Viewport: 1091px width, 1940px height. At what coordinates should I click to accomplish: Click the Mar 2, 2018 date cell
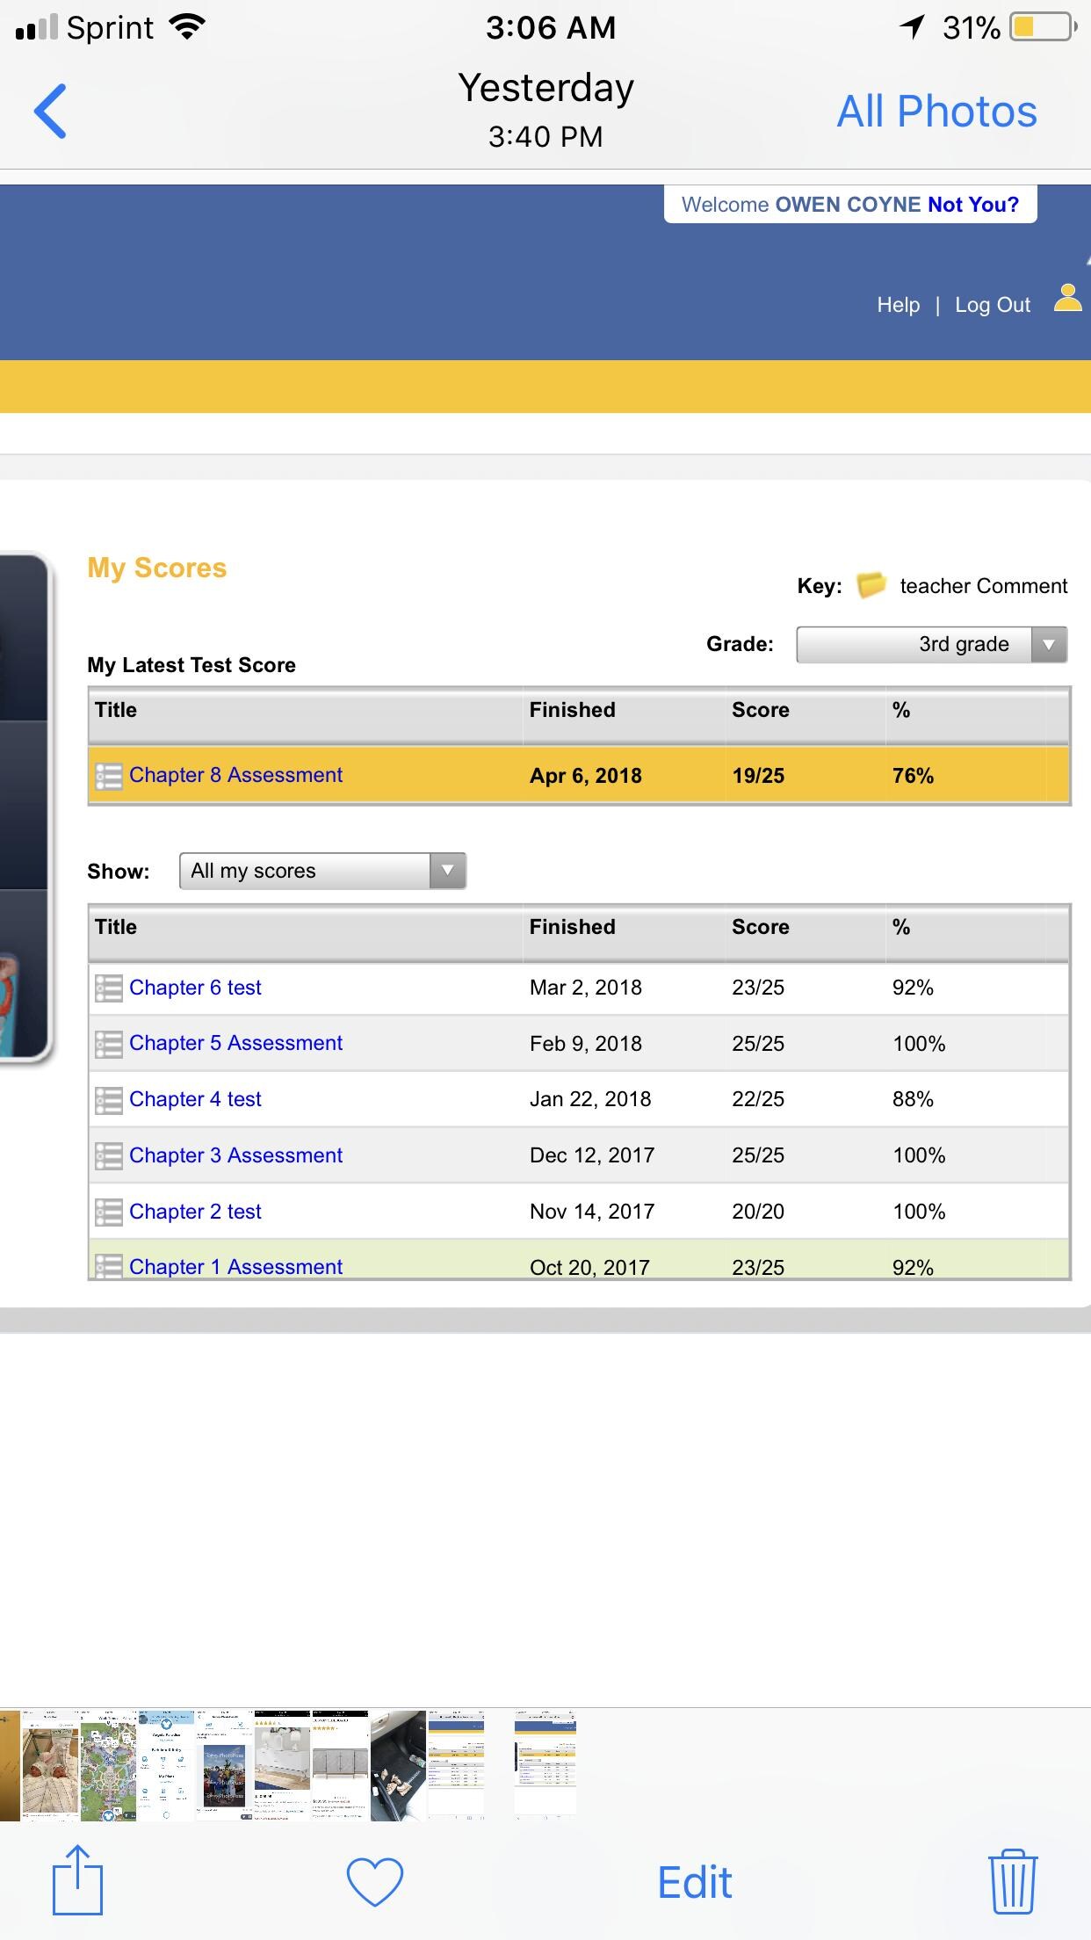(x=585, y=988)
